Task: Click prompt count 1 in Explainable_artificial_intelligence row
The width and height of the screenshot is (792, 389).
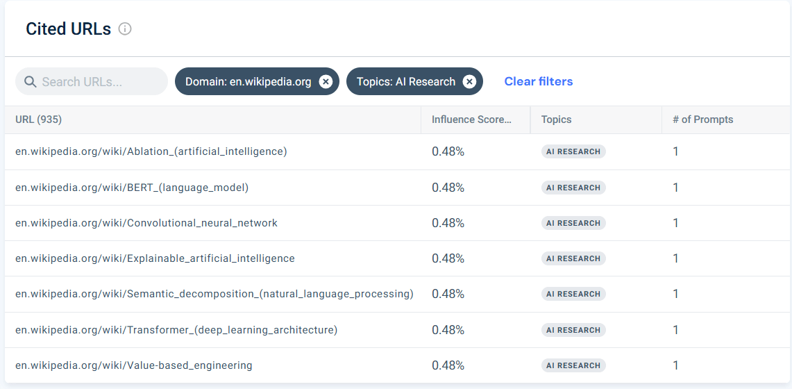Action: point(676,258)
